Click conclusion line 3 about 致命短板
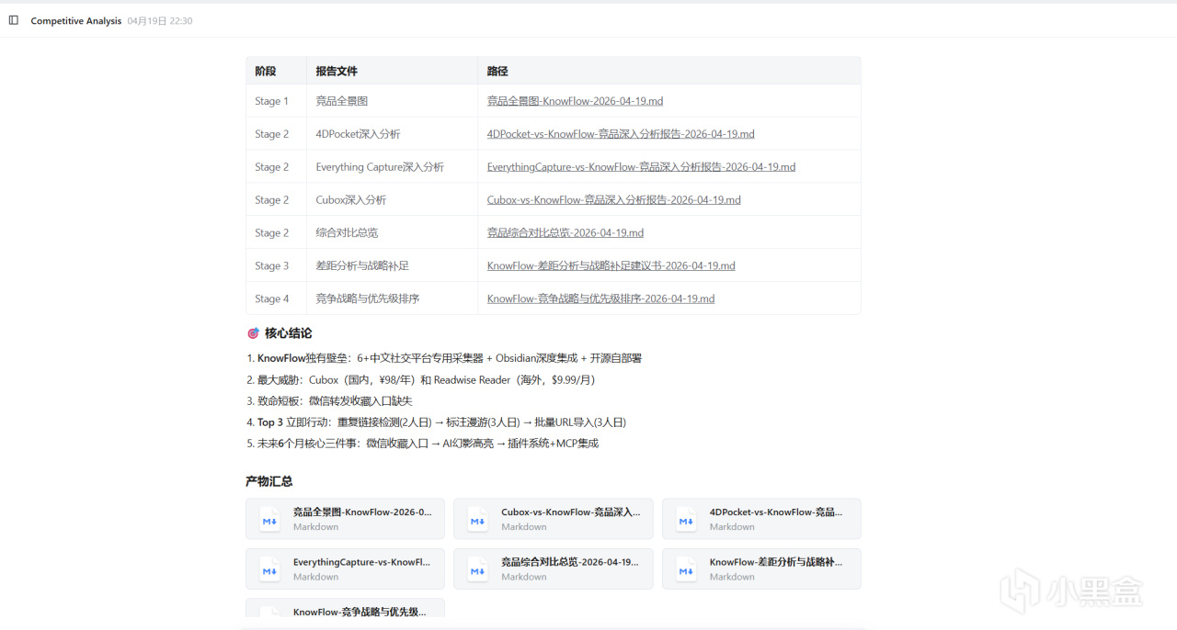This screenshot has height=630, width=1177. (x=329, y=401)
